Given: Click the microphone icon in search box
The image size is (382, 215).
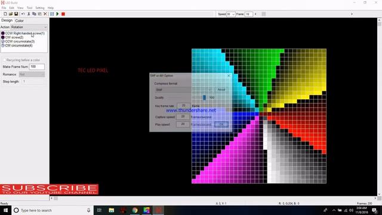Looking at the screenshot, I should point(89,210).
